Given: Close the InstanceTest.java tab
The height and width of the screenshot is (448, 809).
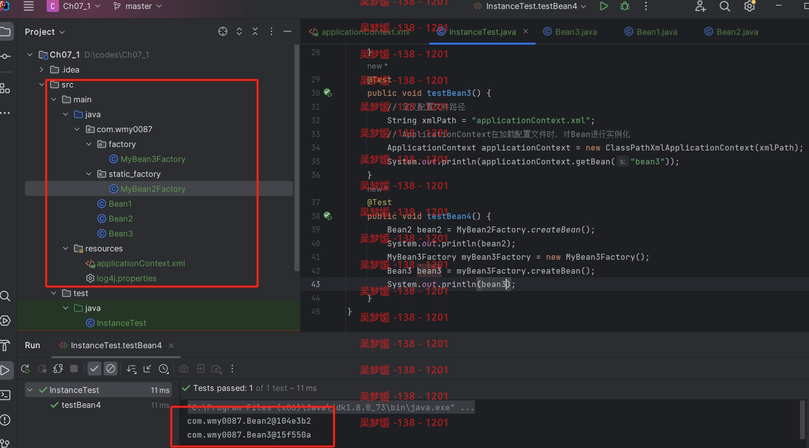Looking at the screenshot, I should pos(526,31).
